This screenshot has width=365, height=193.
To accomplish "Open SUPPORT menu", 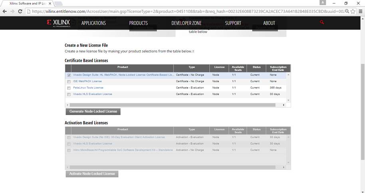I will pos(233,23).
